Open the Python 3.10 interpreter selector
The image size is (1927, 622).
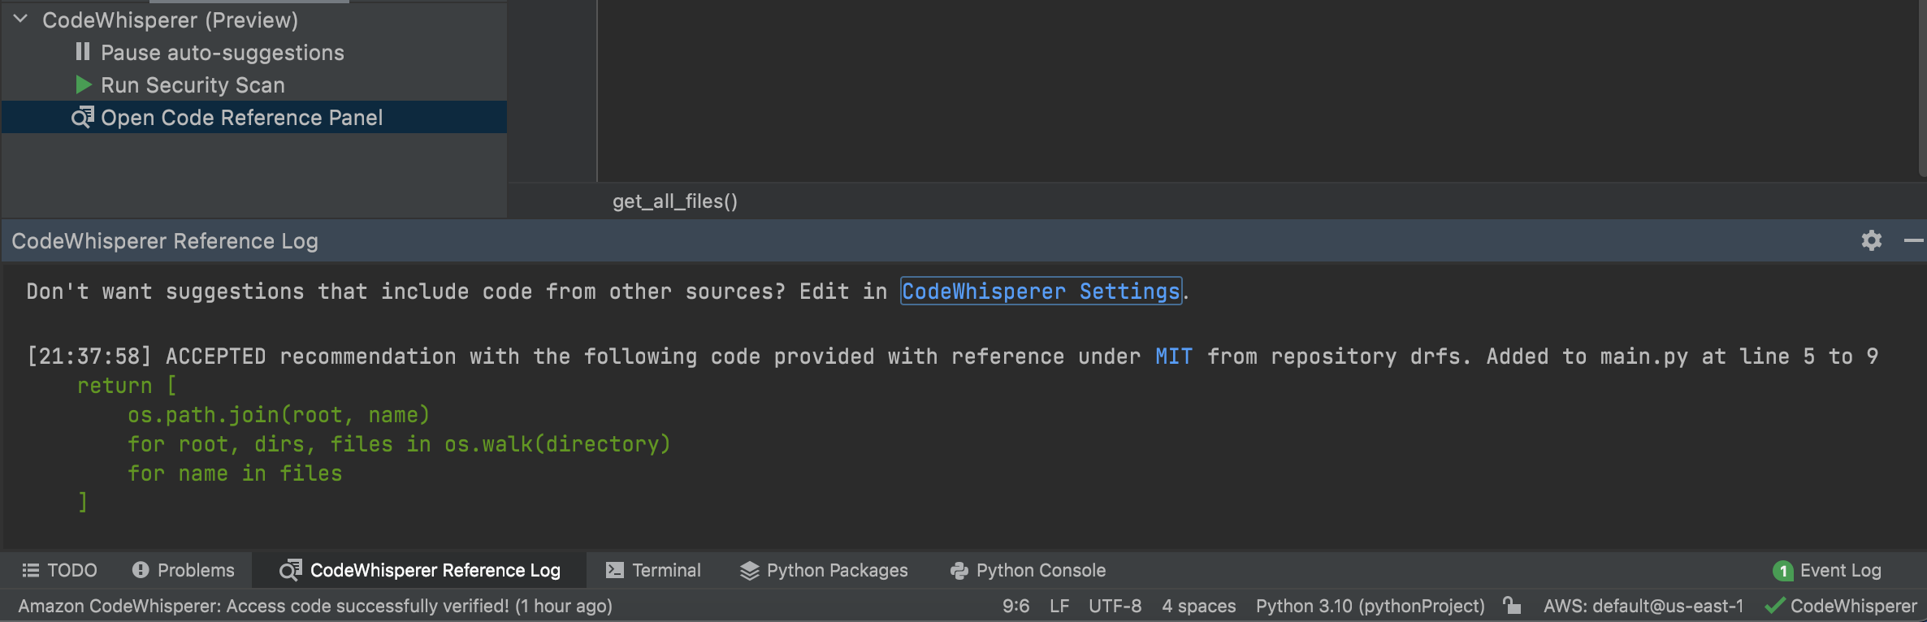point(1370,606)
